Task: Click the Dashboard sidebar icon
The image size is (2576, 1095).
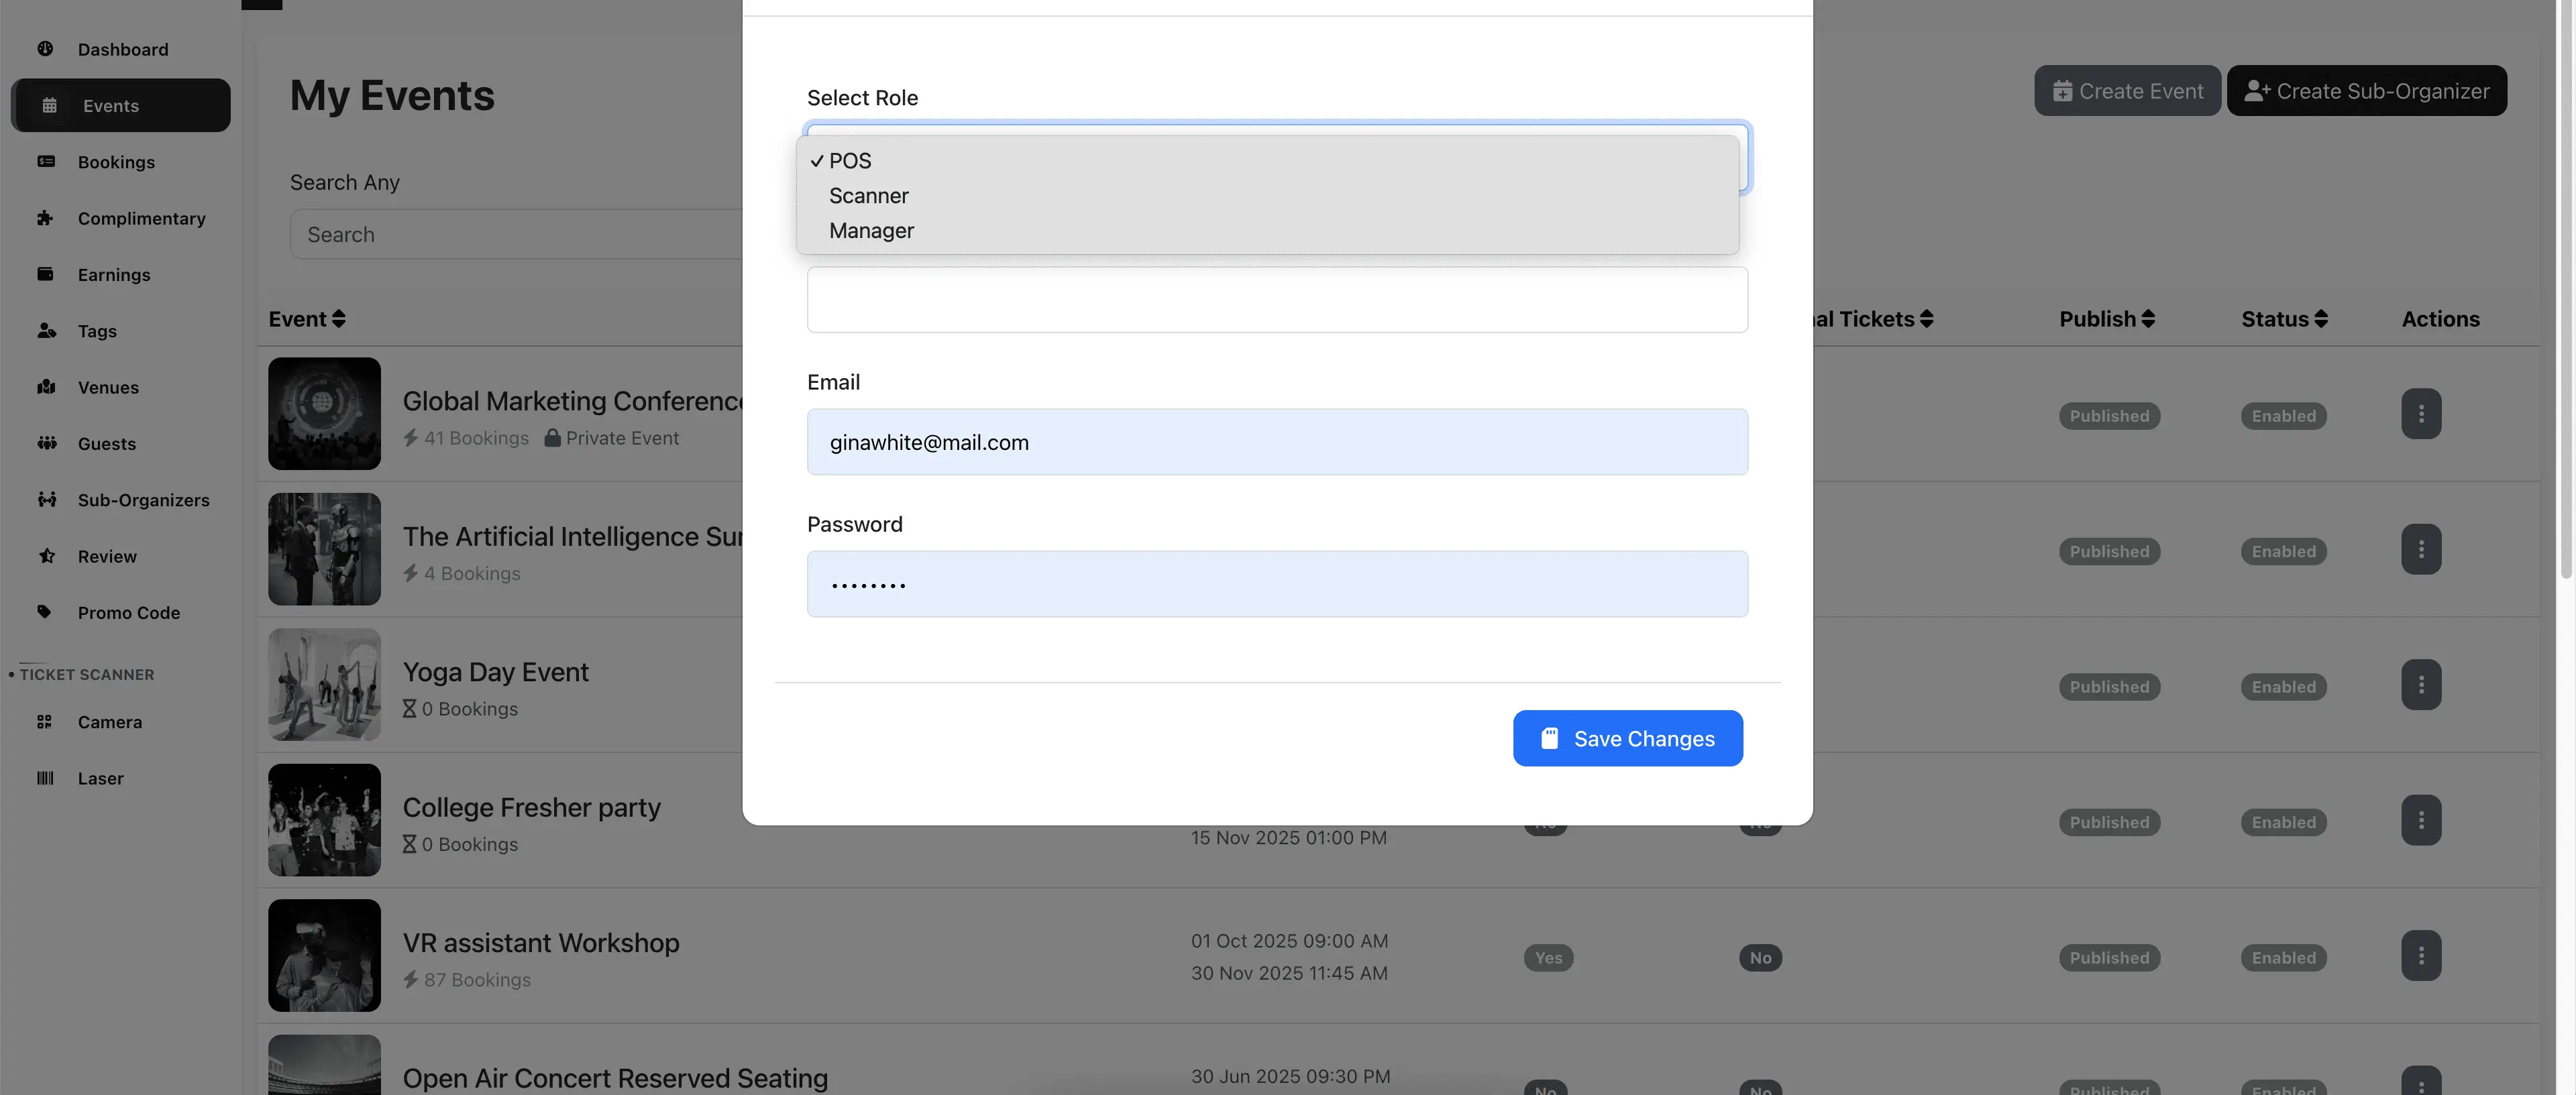Action: click(45, 49)
